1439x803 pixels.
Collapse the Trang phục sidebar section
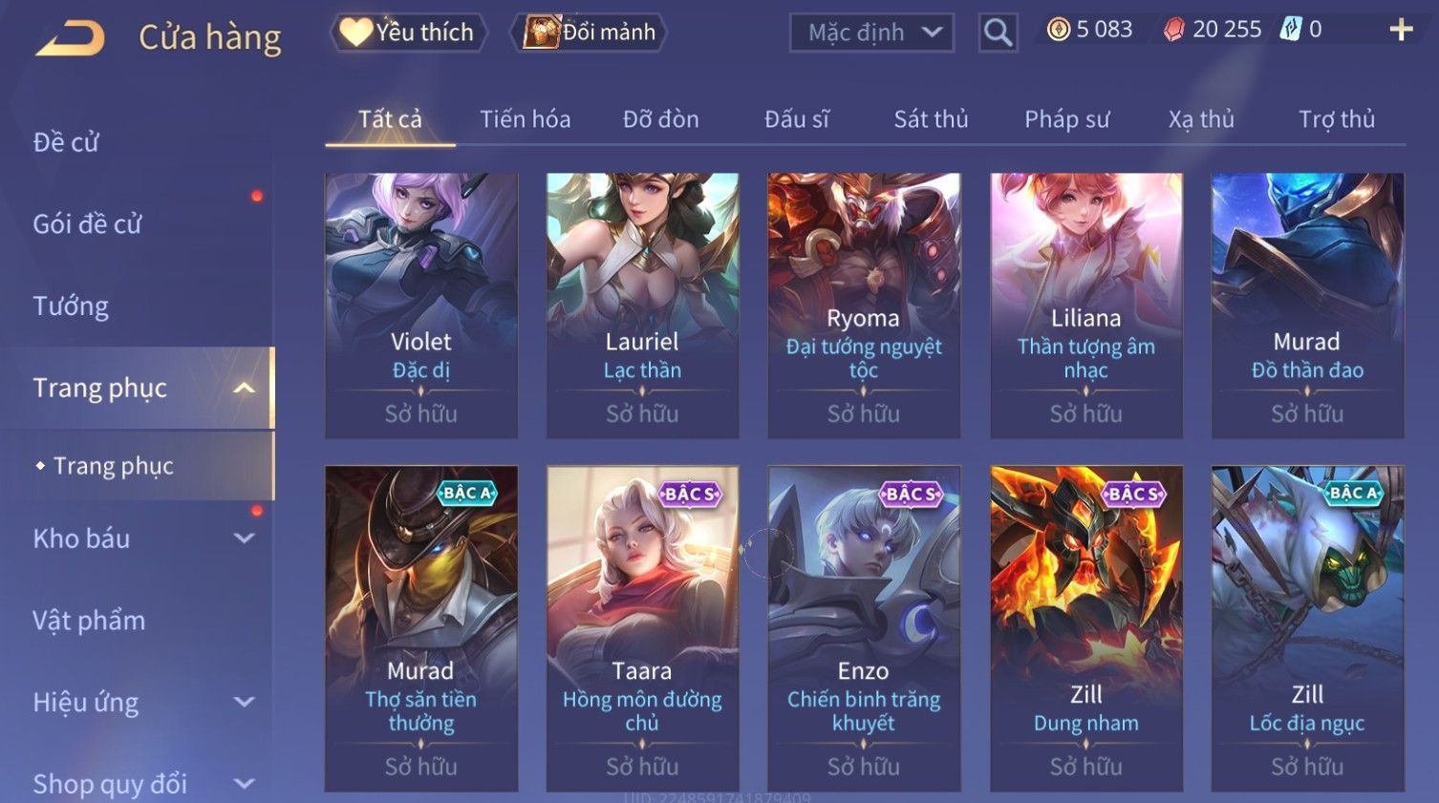244,388
